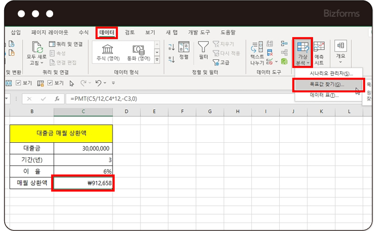This screenshot has height=231, width=376.
Task: Select the 6% interest rate cell
Action: click(83, 171)
